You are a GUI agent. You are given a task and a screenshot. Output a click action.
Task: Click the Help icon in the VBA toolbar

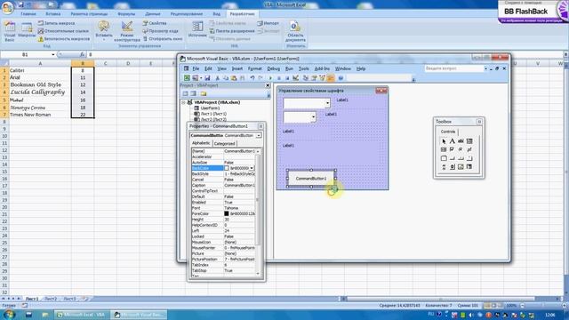pyautogui.click(x=341, y=78)
